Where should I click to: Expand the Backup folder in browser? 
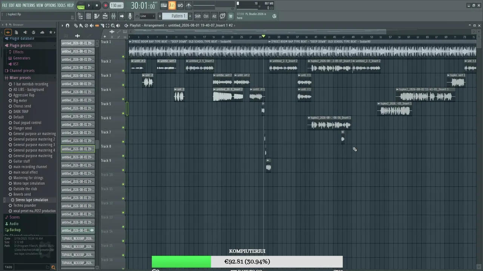click(15, 230)
